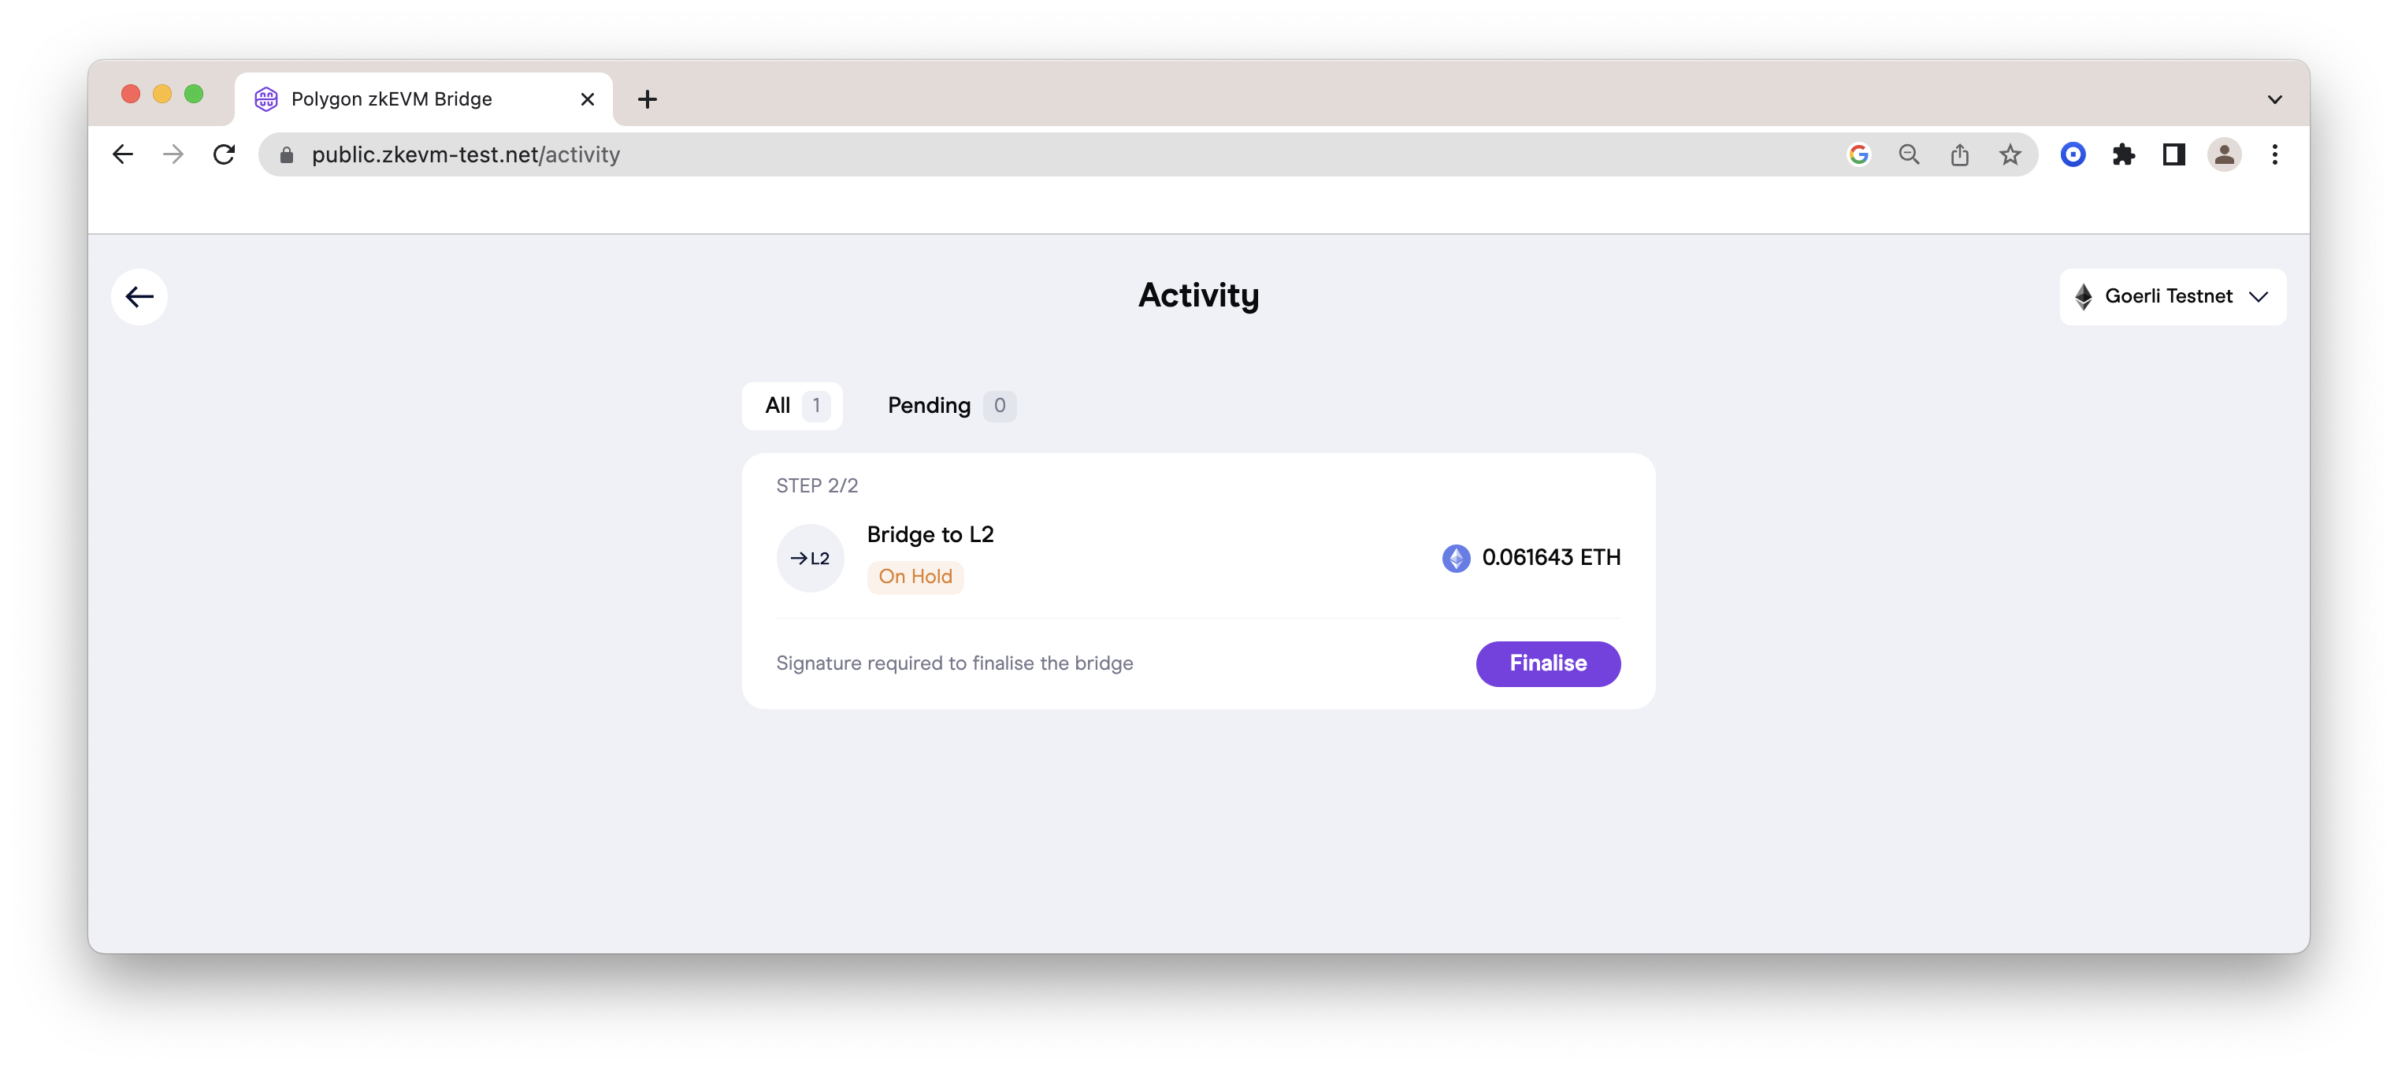Image resolution: width=2398 pixels, height=1070 pixels.
Task: Click the share icon in address bar
Action: coord(1959,154)
